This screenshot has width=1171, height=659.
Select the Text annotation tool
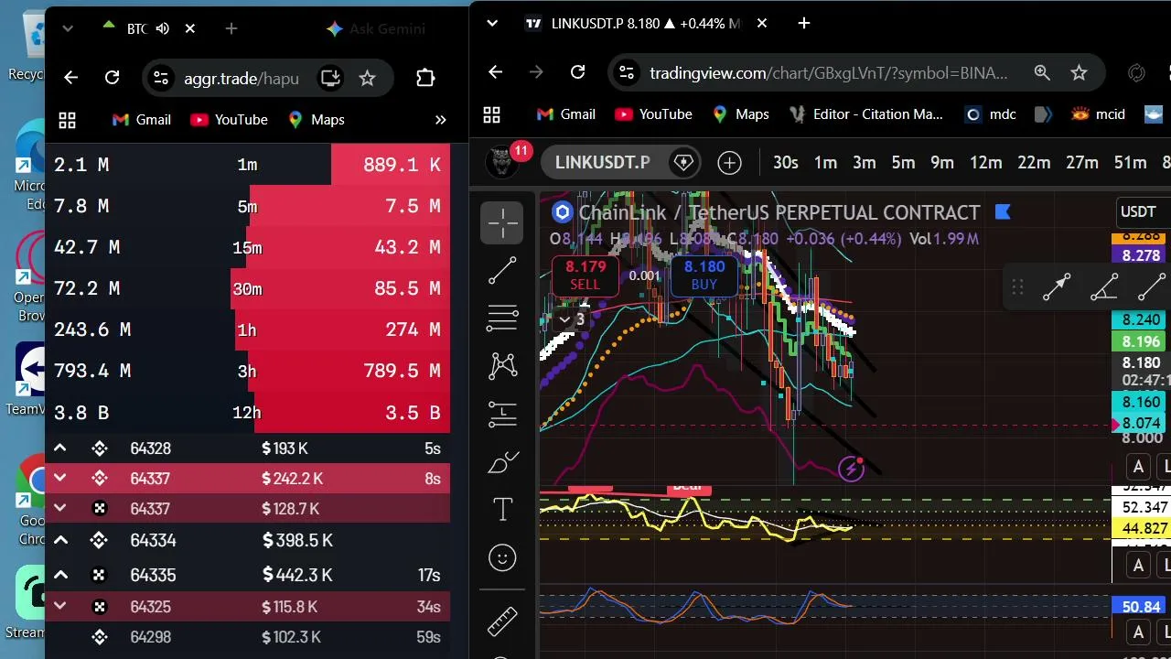click(503, 510)
